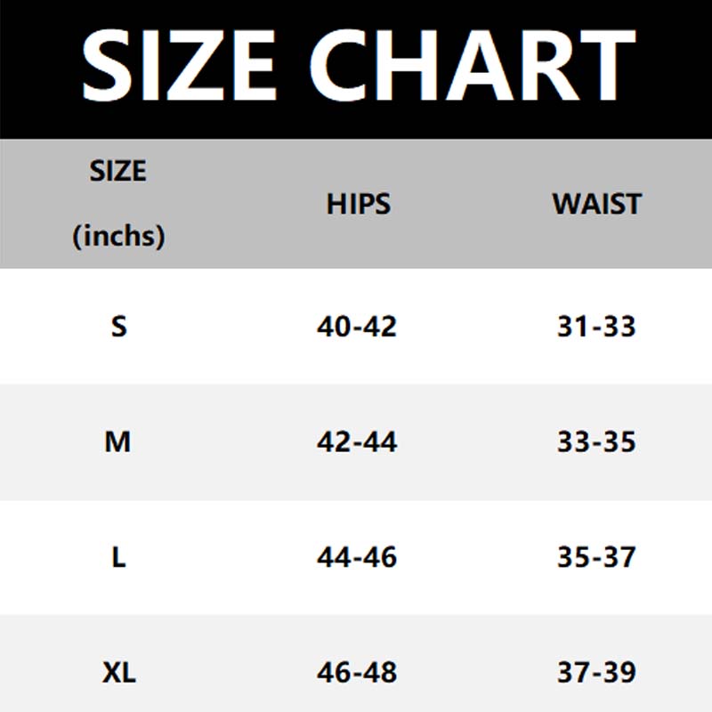This screenshot has width=712, height=712.
Task: Click the WAIST column header
Action: pos(596,204)
